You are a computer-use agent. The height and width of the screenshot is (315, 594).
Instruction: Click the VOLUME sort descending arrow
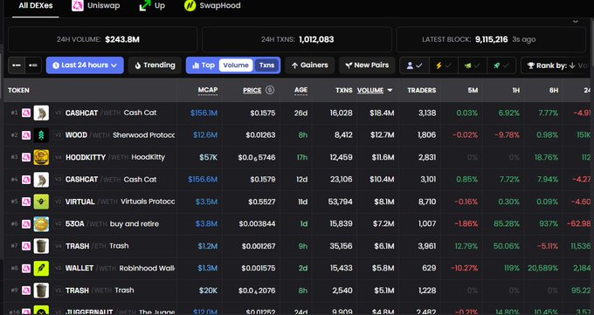click(390, 90)
